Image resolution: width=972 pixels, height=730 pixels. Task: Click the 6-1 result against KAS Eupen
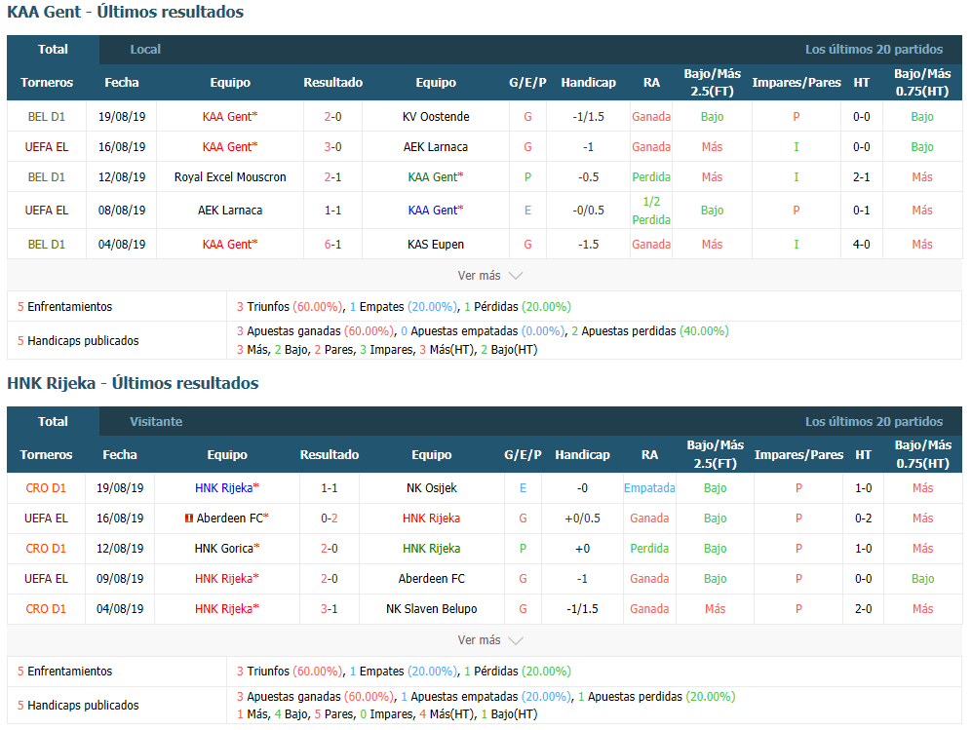(332, 245)
